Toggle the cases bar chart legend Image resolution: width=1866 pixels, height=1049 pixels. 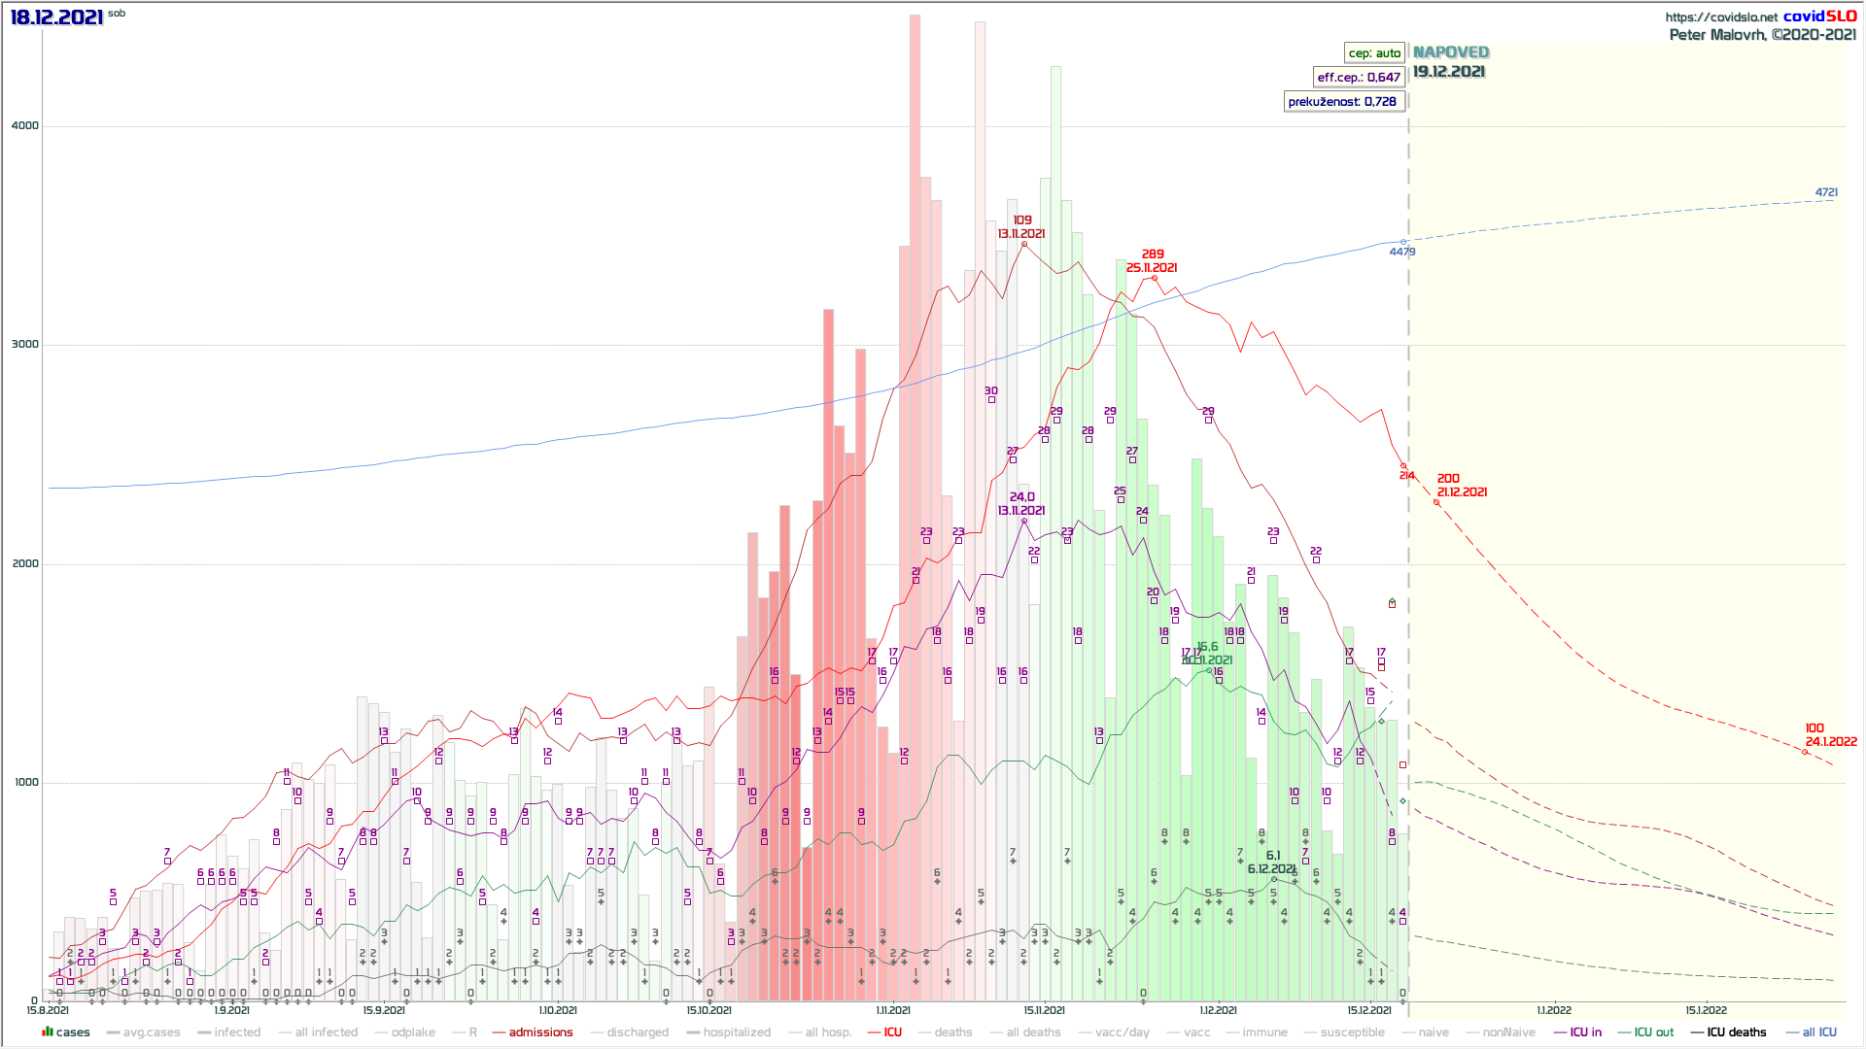(66, 1032)
